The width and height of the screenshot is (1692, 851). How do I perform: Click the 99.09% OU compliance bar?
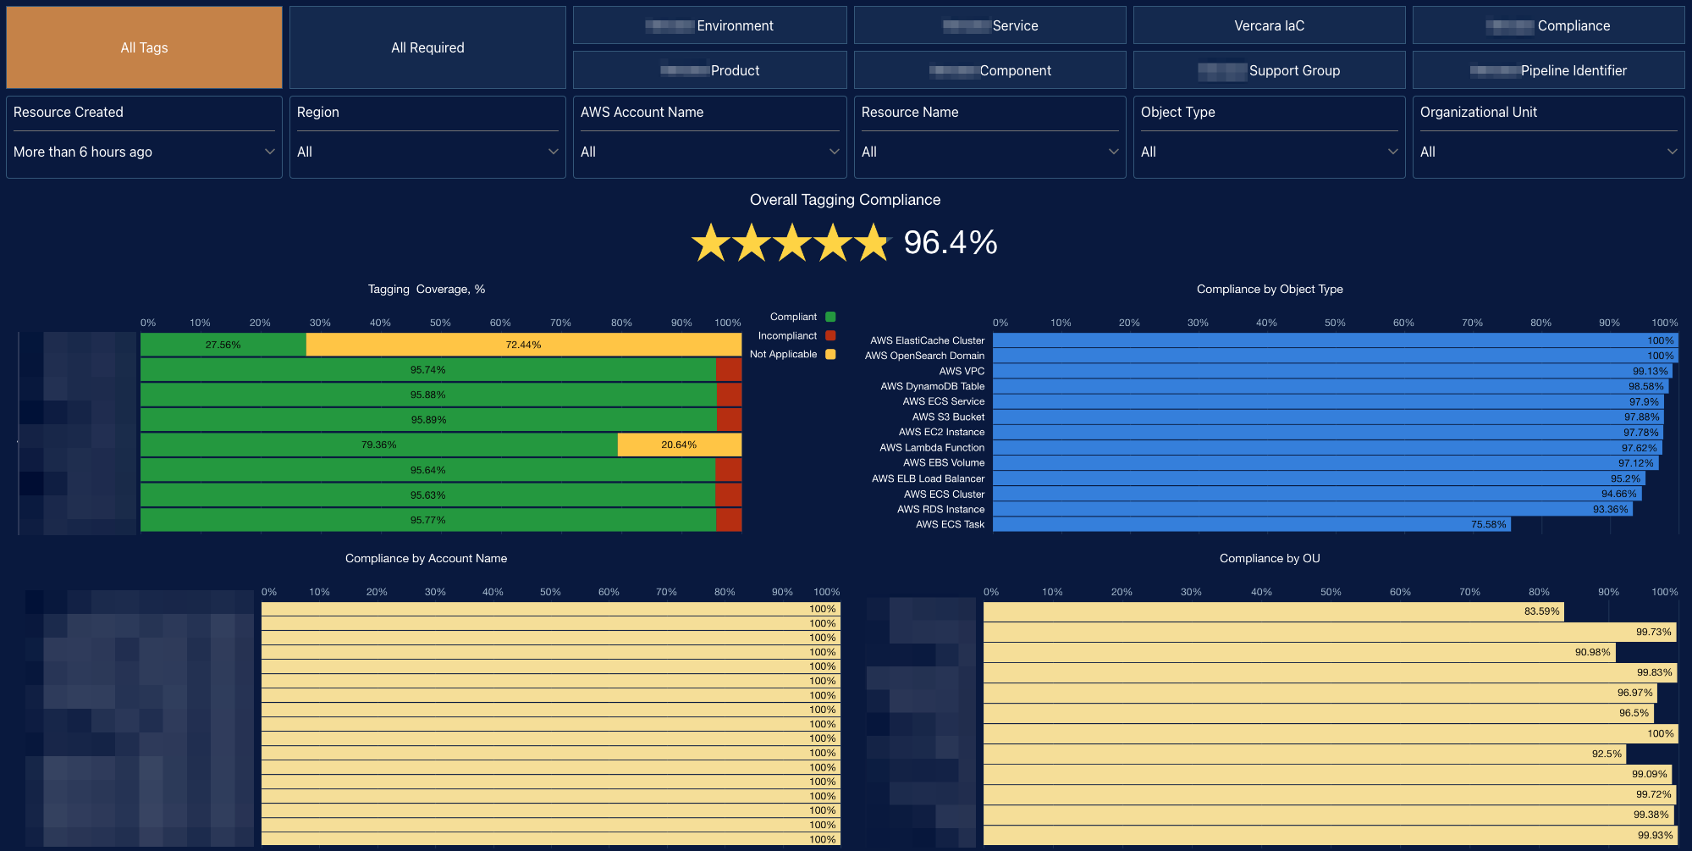coord(1327,774)
